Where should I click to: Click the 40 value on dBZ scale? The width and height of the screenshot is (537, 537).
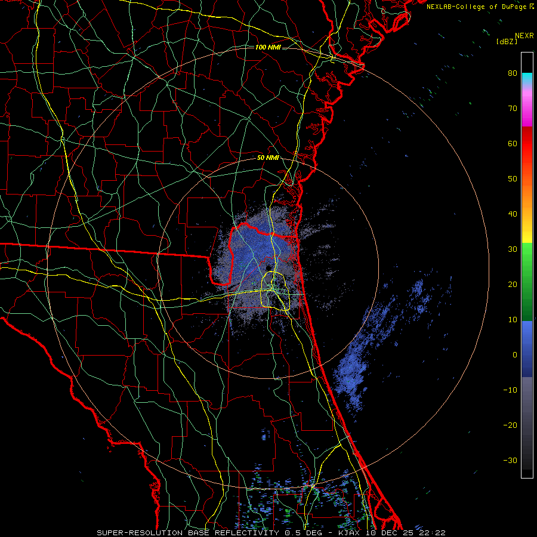coord(513,214)
